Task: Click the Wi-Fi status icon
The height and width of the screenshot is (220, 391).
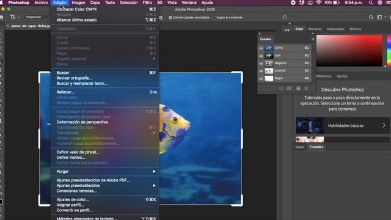Action: coord(318,2)
